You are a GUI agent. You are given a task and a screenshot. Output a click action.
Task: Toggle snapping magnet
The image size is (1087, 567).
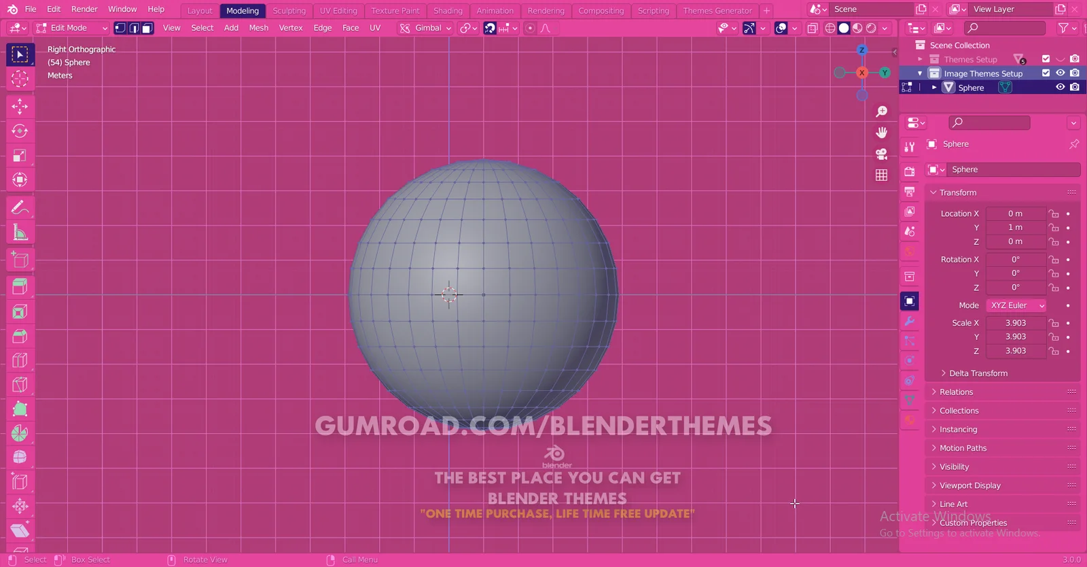[x=490, y=28]
